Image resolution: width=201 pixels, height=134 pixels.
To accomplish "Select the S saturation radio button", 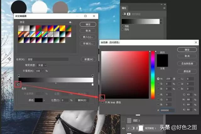I will 158,84.
